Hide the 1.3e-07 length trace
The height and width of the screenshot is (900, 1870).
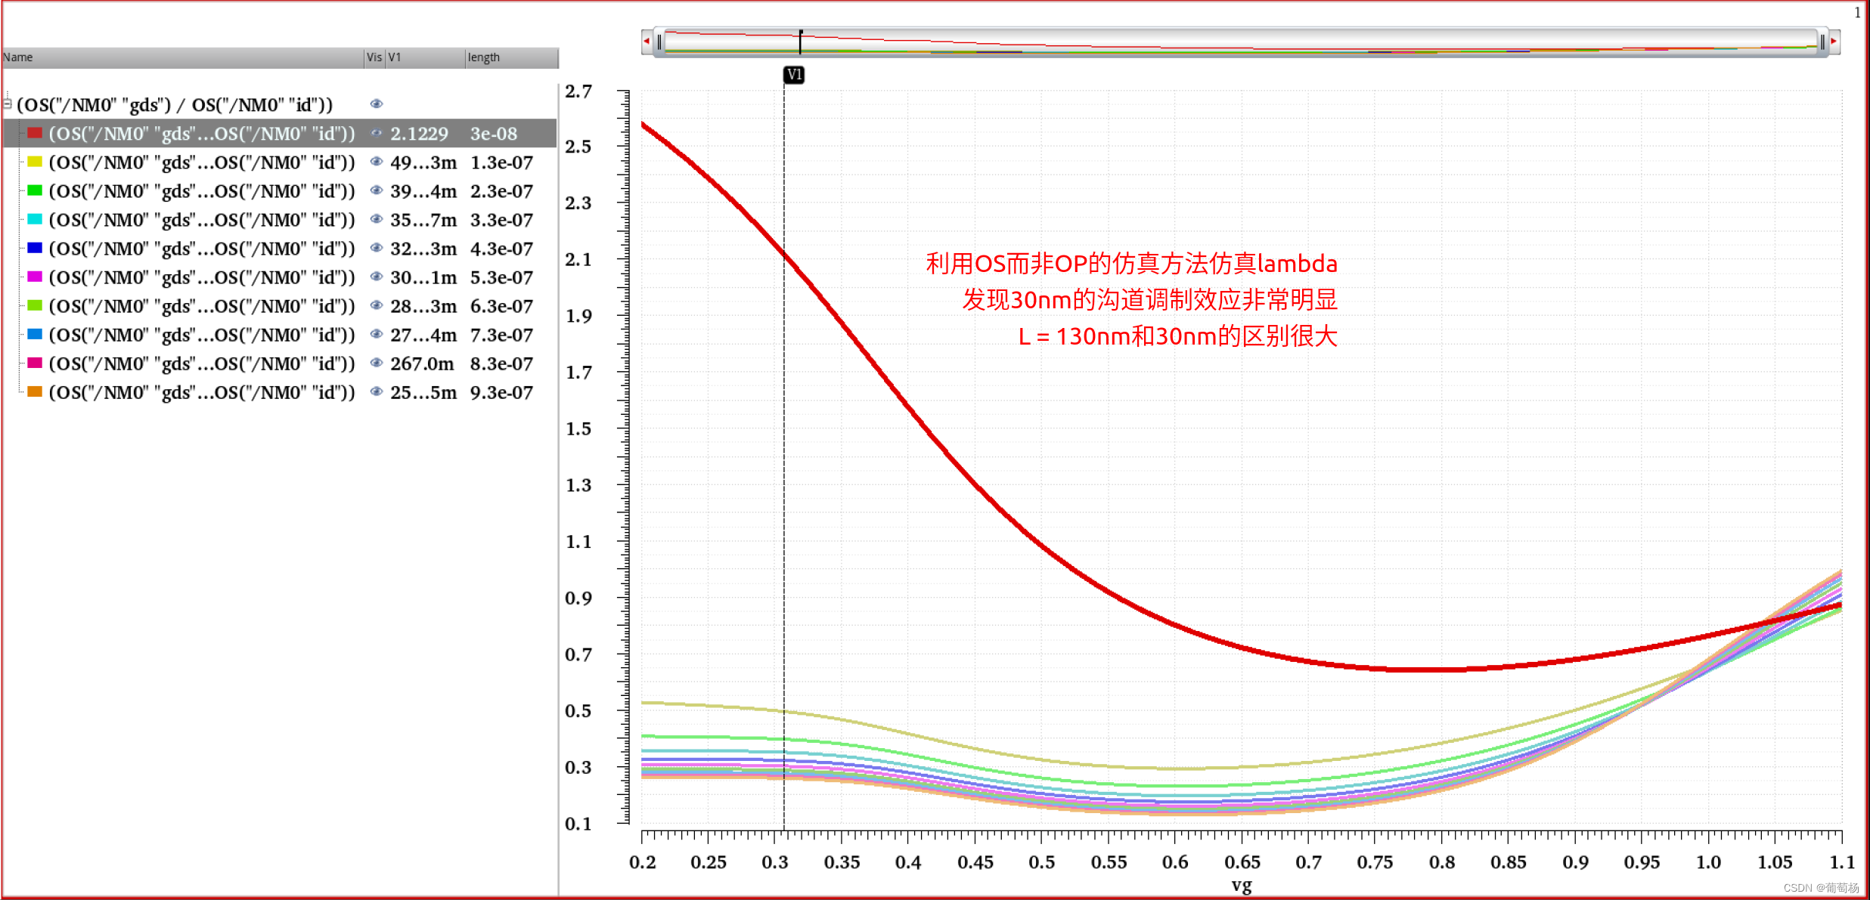[376, 162]
